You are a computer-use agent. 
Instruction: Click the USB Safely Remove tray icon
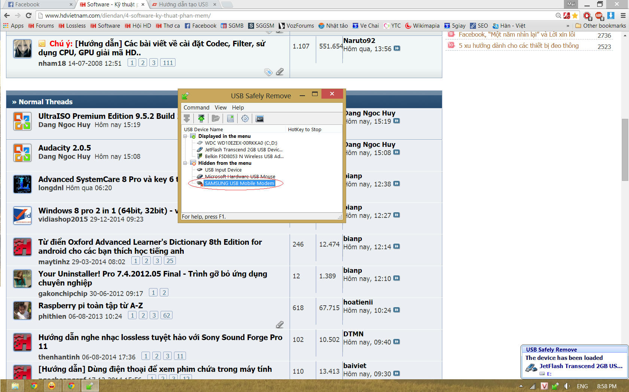555,386
